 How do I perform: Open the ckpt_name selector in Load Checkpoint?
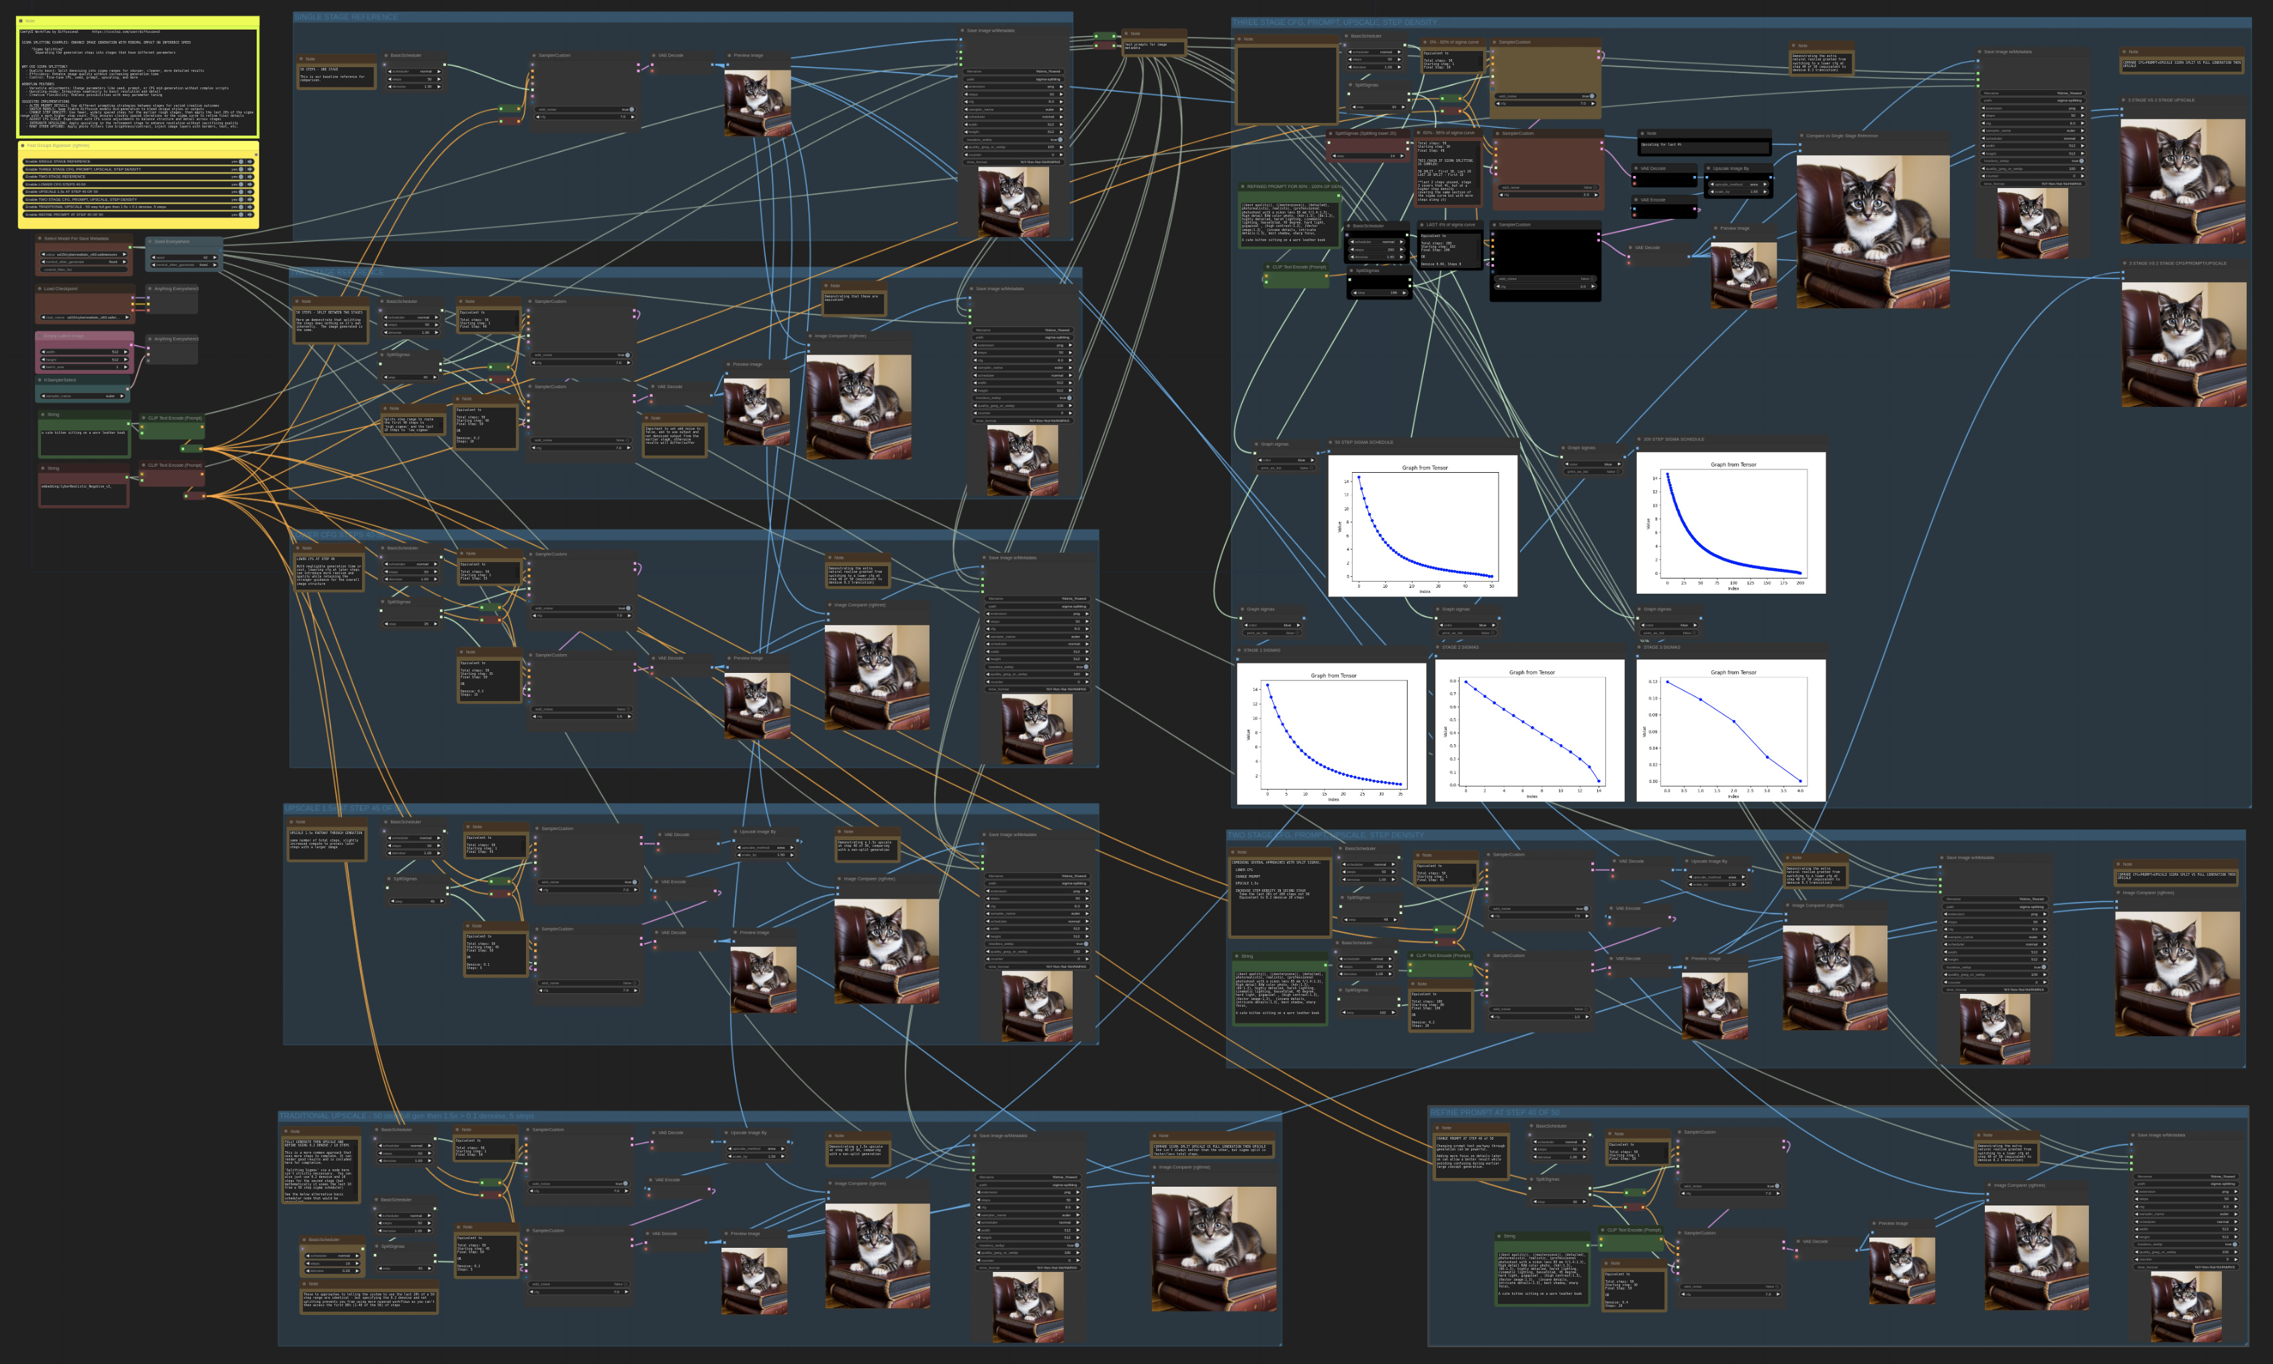point(85,318)
